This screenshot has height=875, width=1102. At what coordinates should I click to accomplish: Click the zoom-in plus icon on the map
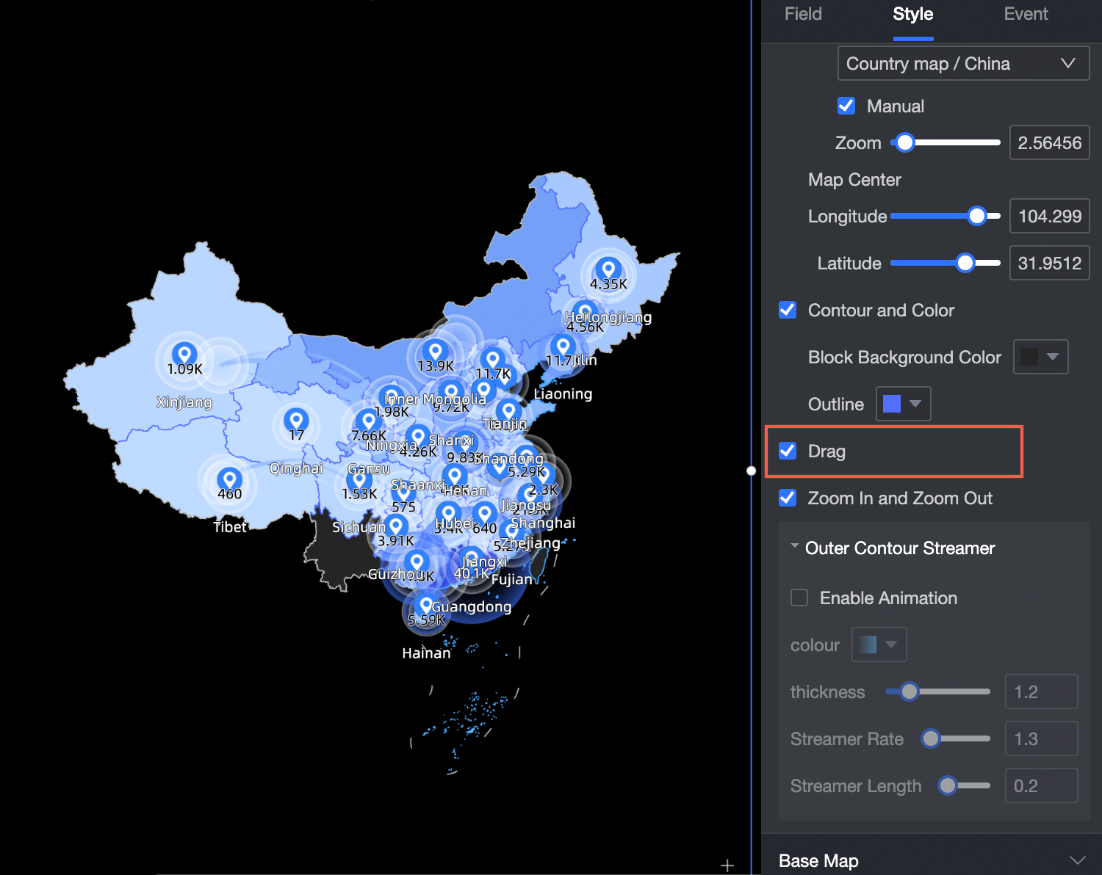727,865
